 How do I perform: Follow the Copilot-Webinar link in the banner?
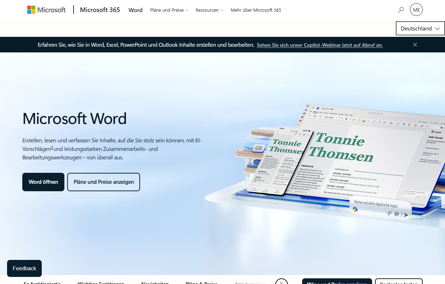click(320, 45)
